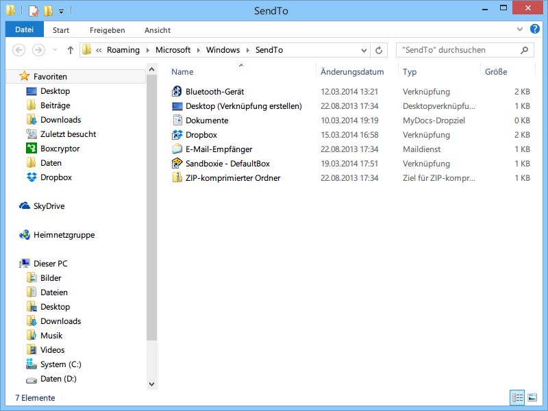The height and width of the screenshot is (411, 548).
Task: Click SendTo in the breadcrumb path
Action: pos(269,50)
